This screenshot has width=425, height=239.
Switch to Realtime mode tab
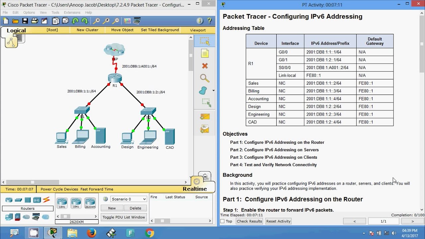click(195, 189)
